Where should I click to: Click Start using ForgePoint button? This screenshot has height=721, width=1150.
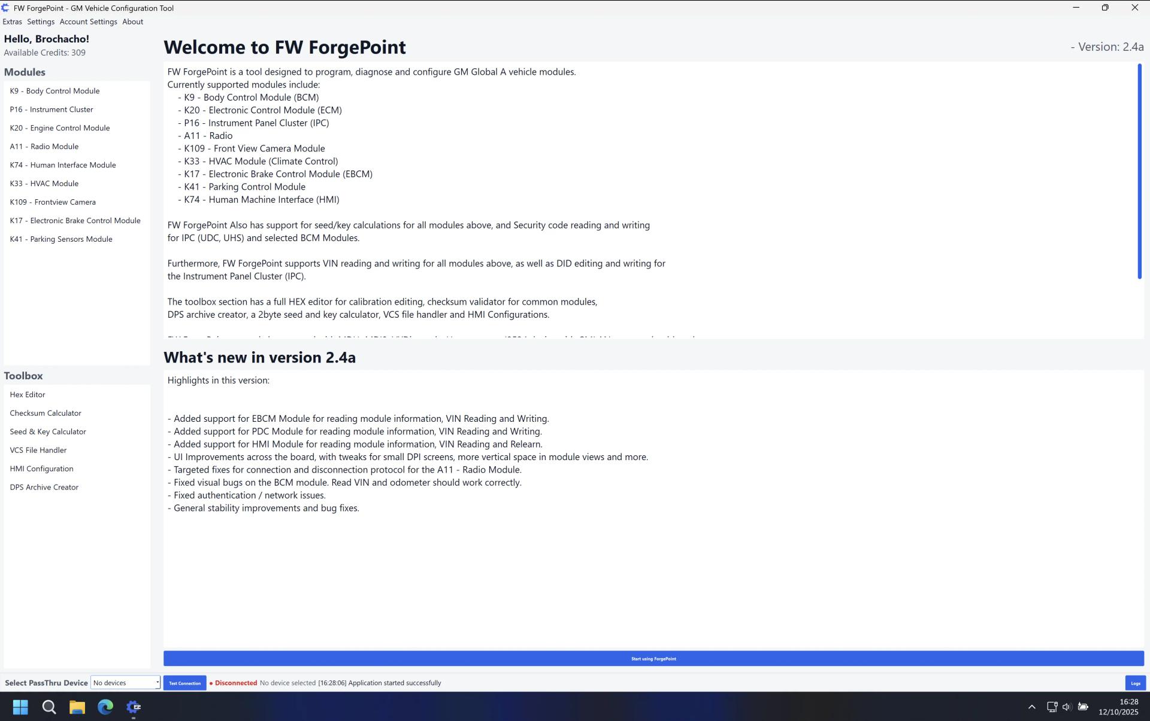653,659
